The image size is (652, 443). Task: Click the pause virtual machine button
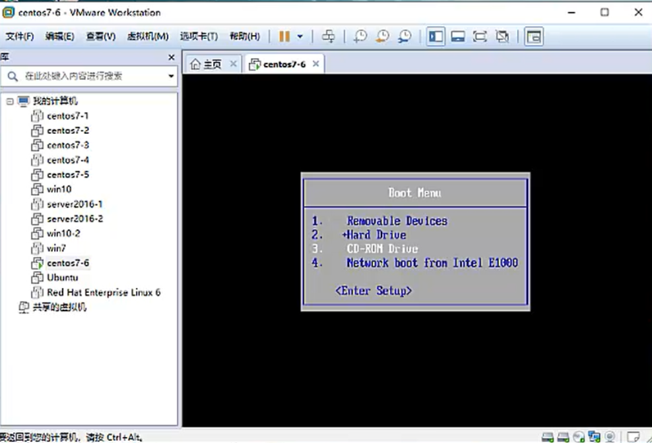tap(284, 36)
